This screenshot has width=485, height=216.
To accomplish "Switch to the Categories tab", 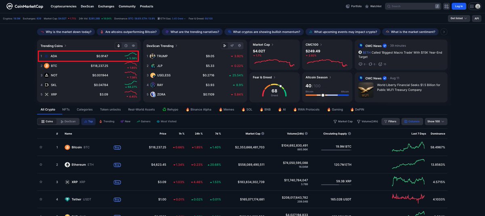I will [x=84, y=109].
